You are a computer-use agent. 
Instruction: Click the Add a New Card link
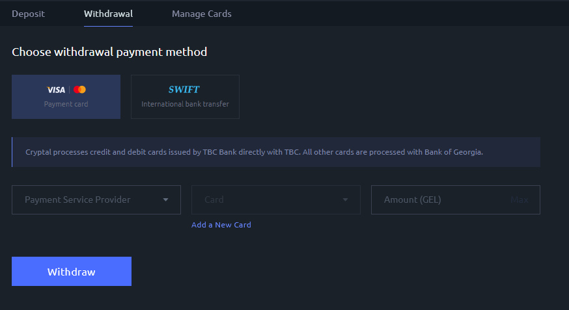pyautogui.click(x=221, y=224)
